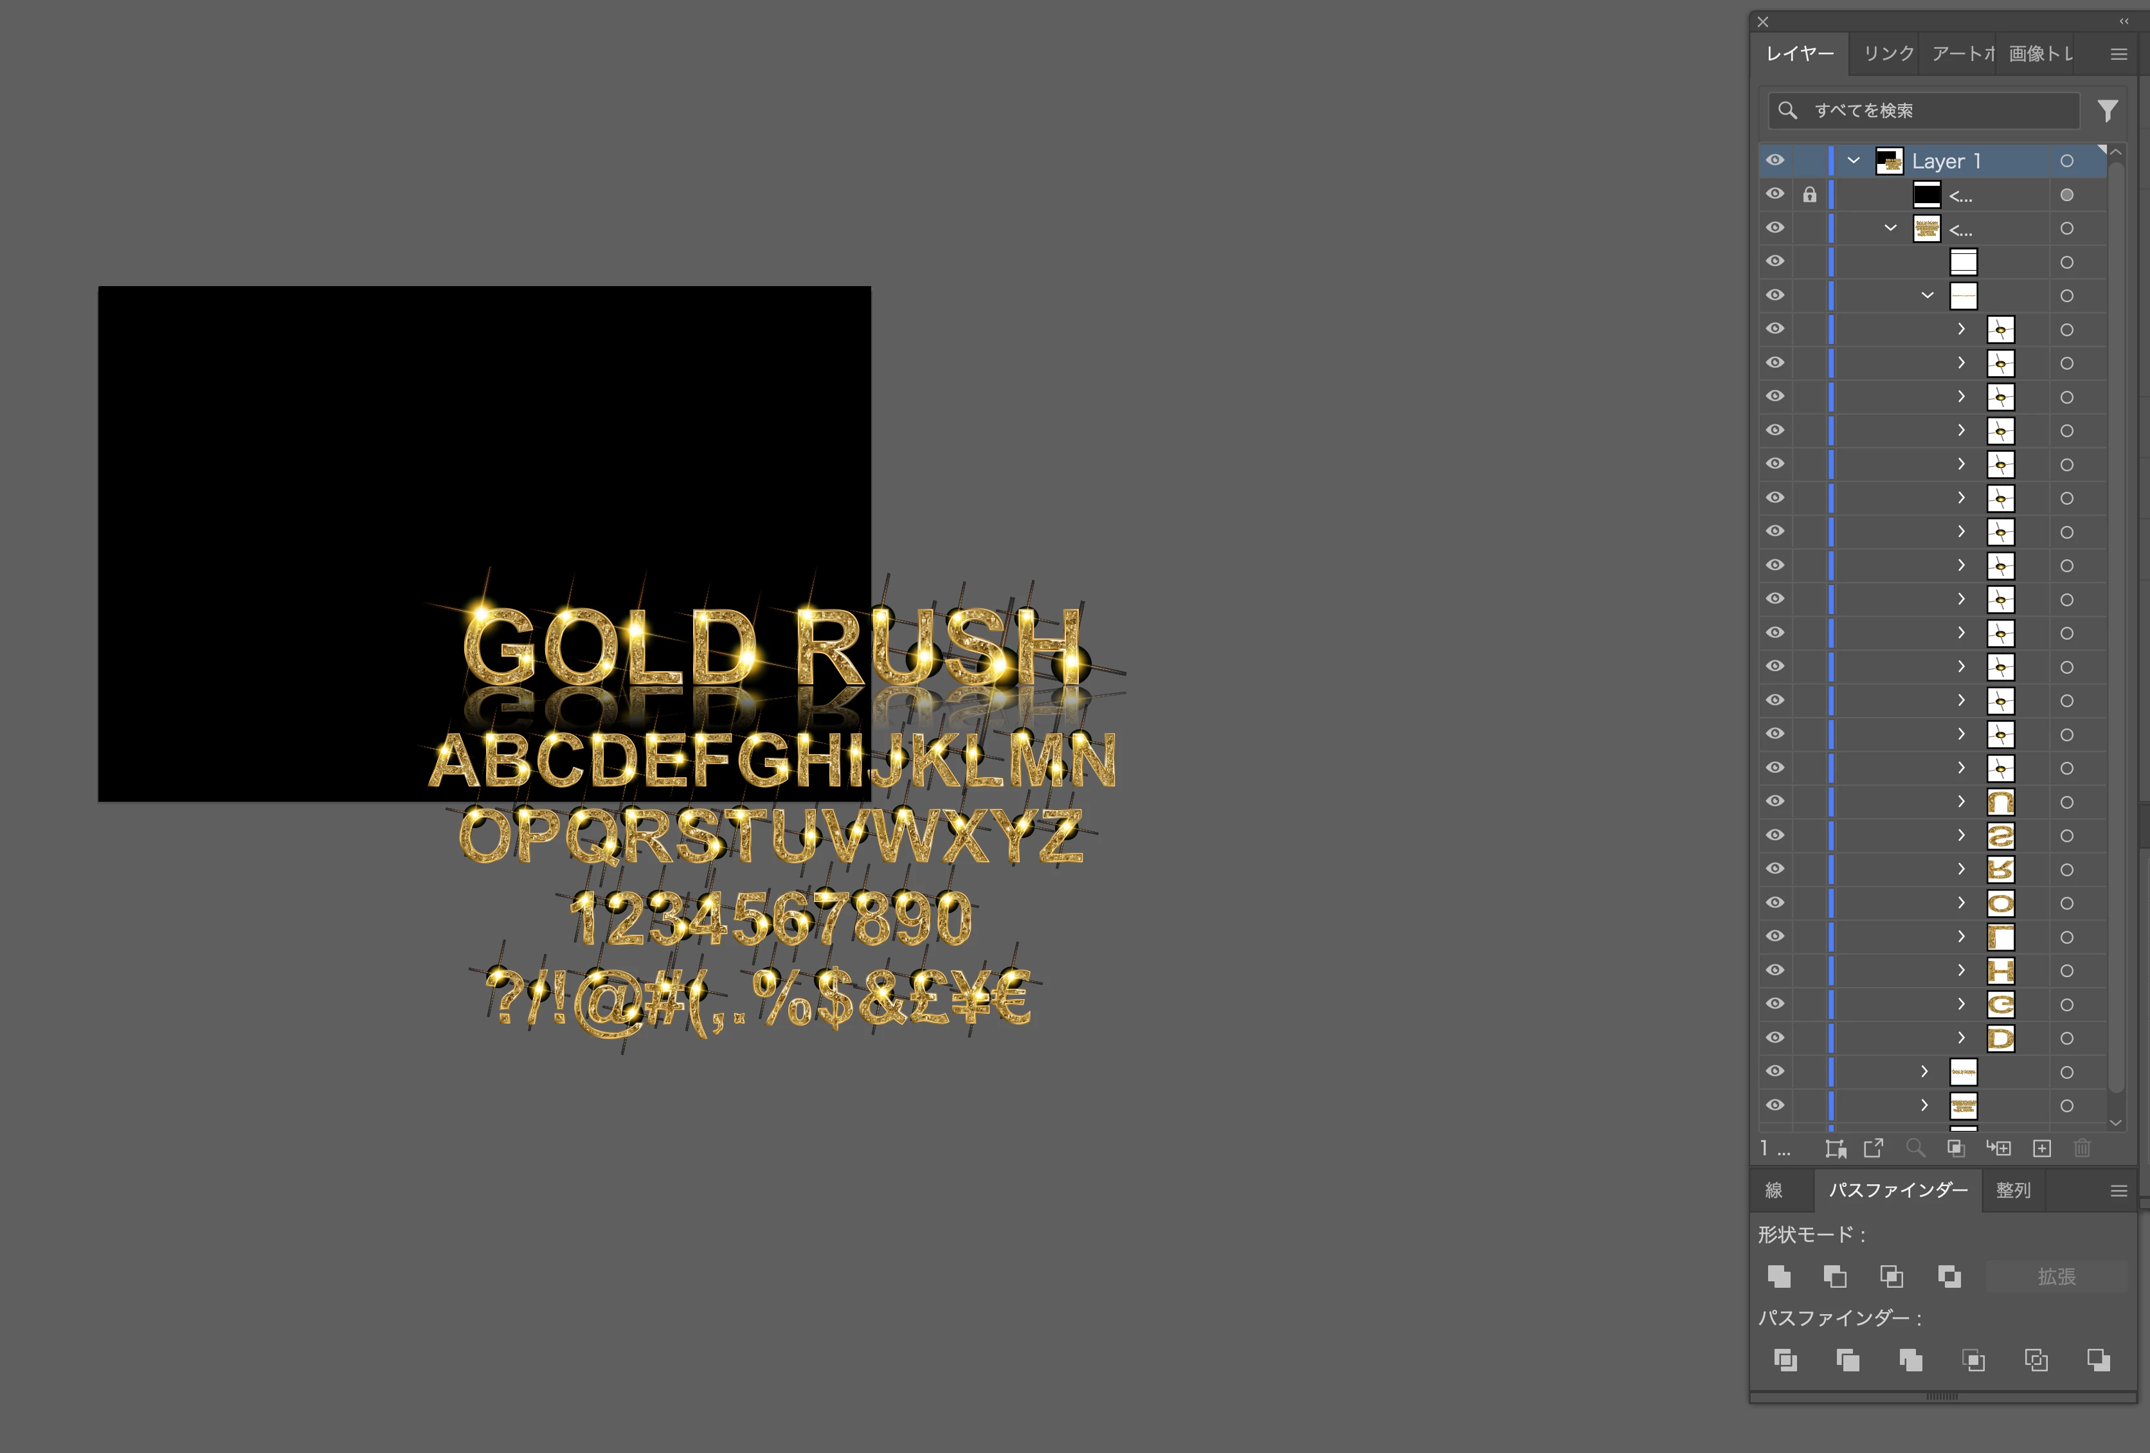Screen dimensions: 2150x1453
Task: Click the Create New Sublayer icon
Action: pyautogui.click(x=1998, y=1149)
